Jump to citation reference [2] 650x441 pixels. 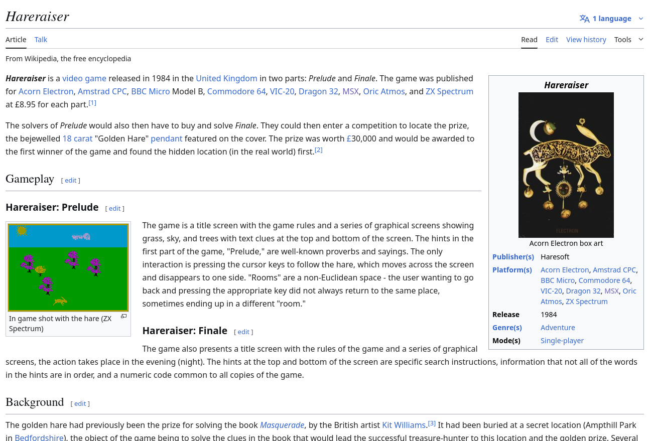318,150
